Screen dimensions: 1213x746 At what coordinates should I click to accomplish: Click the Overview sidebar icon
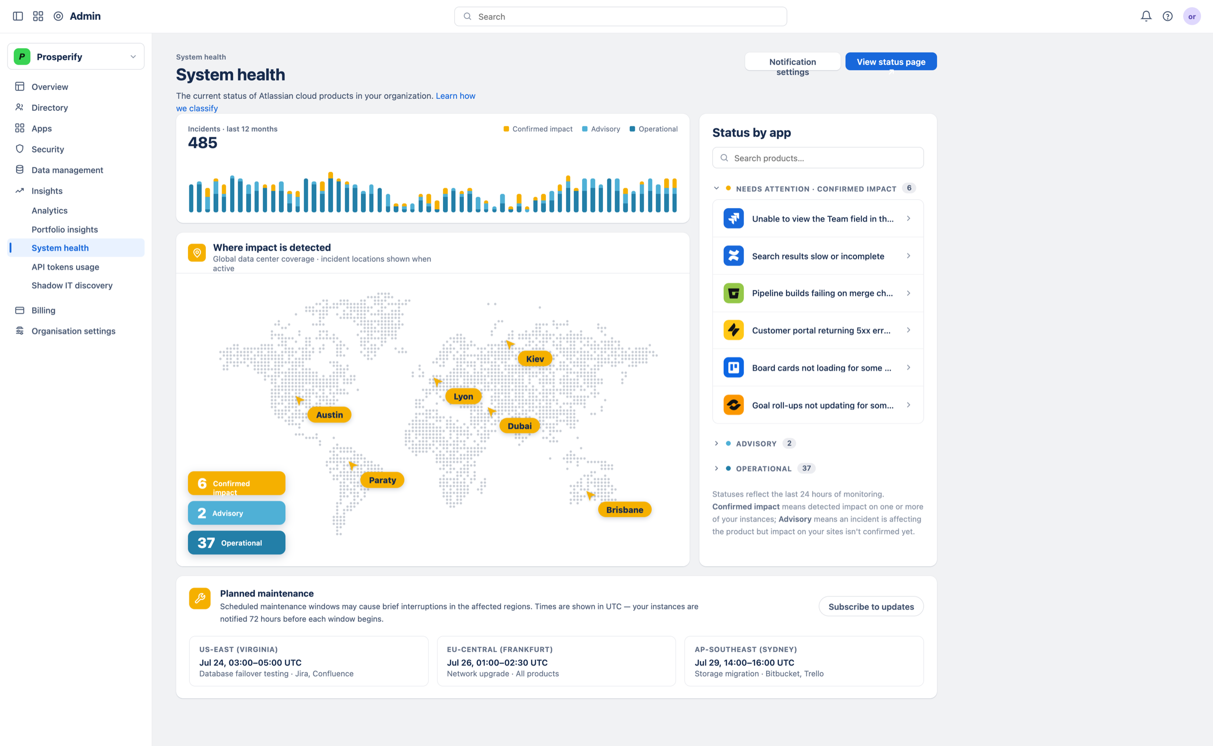[20, 86]
